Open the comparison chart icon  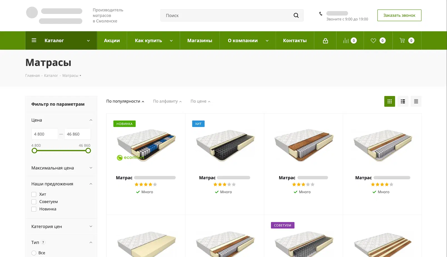[346, 41]
